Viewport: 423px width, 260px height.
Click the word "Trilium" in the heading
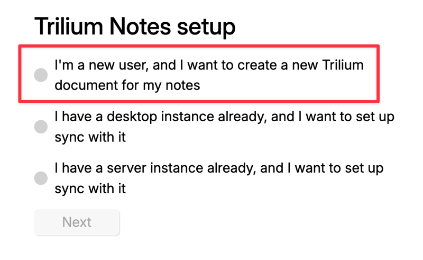[x=69, y=26]
